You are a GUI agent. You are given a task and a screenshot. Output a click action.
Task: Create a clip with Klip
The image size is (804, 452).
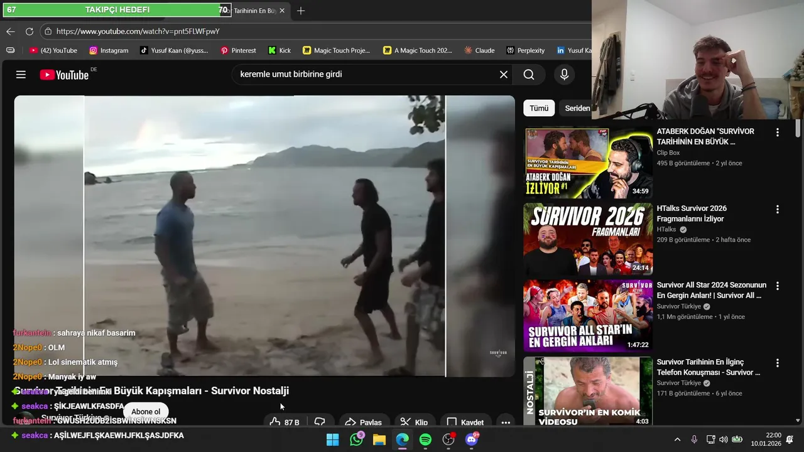(414, 422)
